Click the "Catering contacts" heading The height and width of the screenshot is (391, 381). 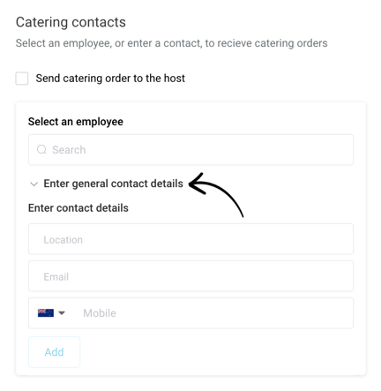click(71, 22)
